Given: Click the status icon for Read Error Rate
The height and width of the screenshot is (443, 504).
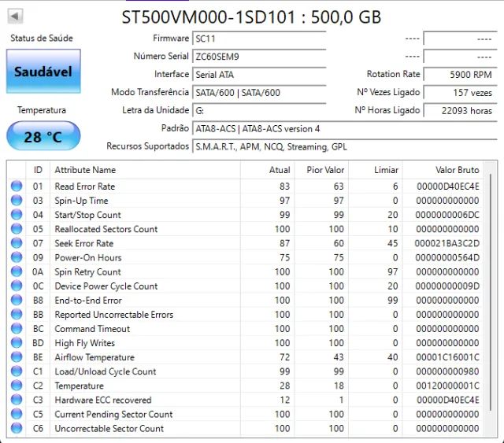Looking at the screenshot, I should point(17,186).
